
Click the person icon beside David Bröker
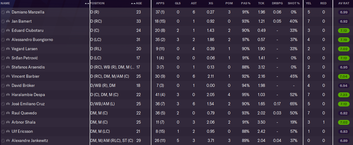click(8, 86)
